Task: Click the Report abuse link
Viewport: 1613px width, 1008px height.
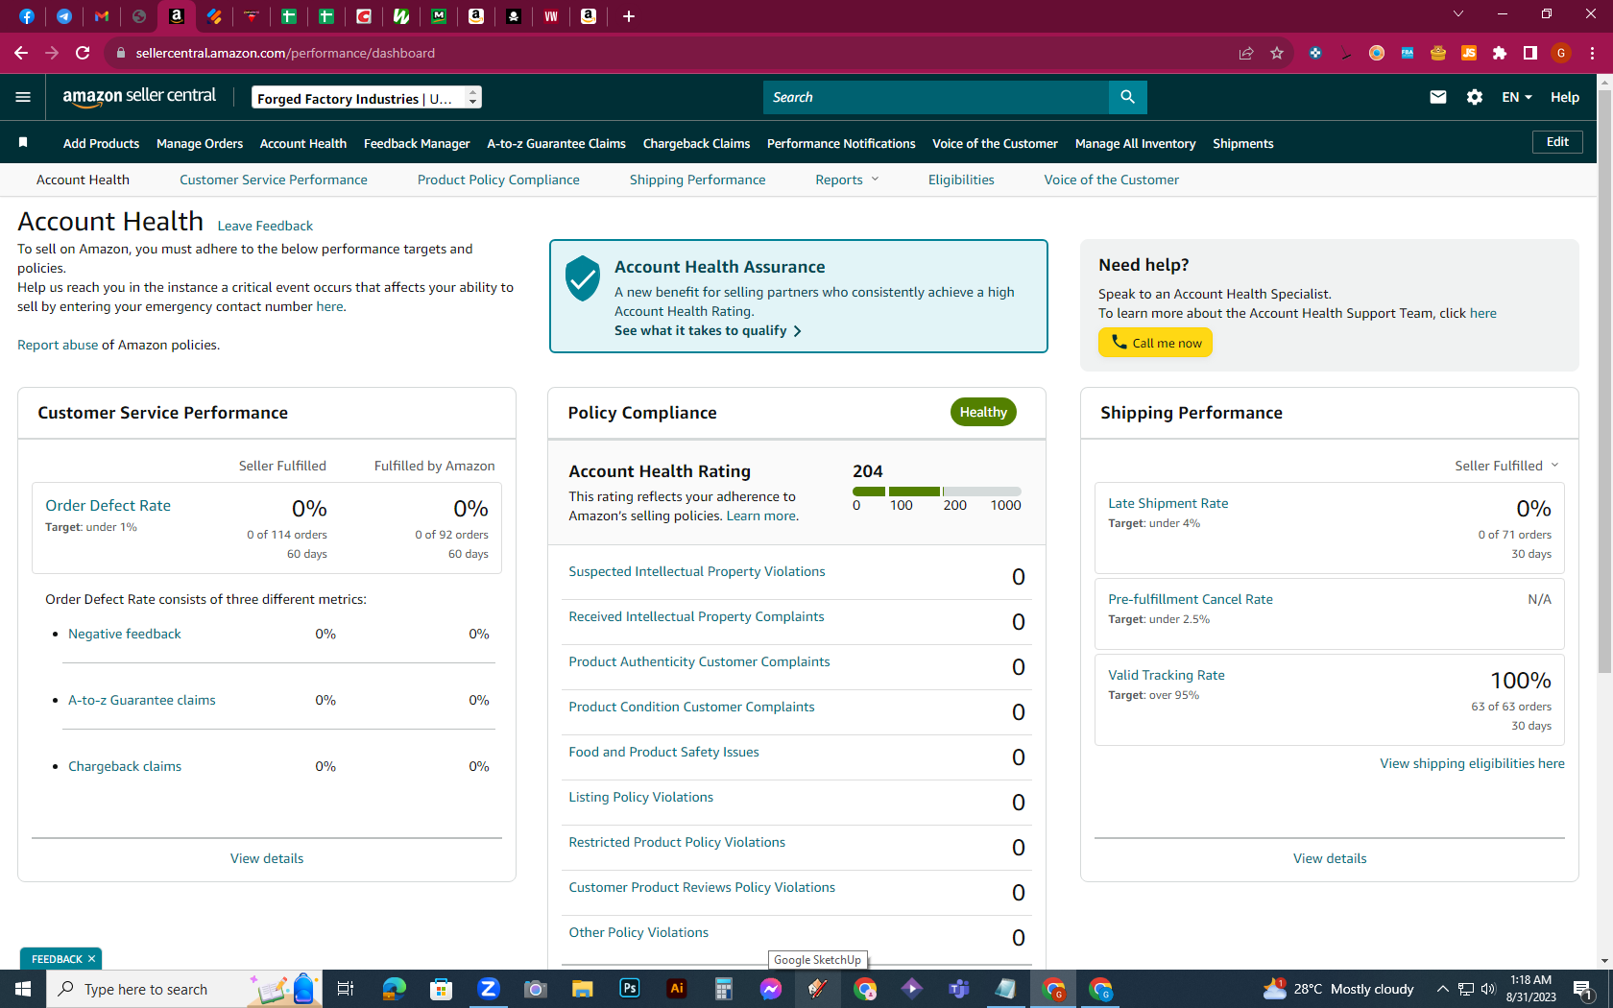Action: (58, 345)
